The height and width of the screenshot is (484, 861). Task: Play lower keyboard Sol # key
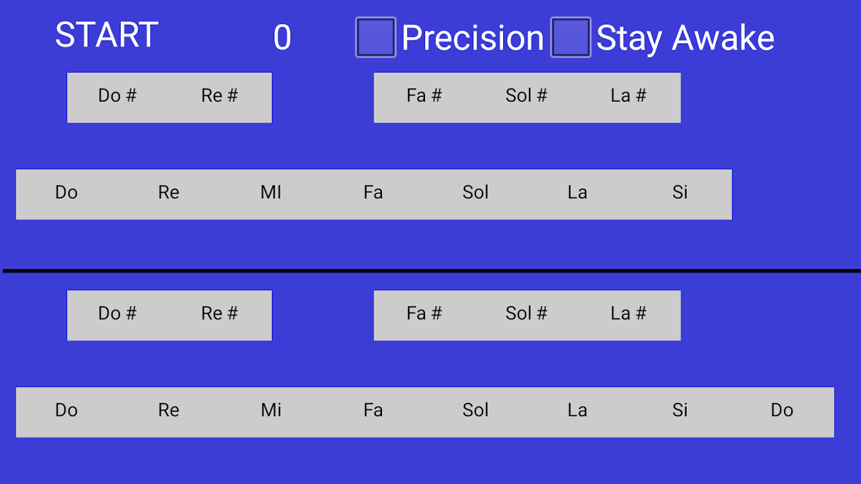(527, 313)
